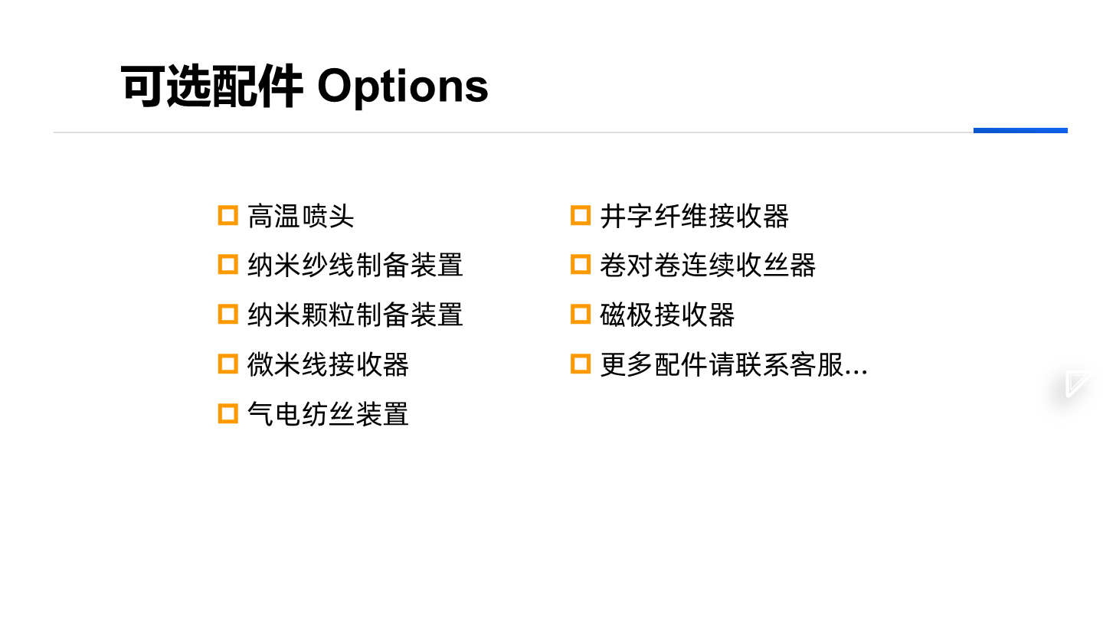1103x620 pixels.
Task: Click the 高温喷头 list item text
Action: (300, 217)
